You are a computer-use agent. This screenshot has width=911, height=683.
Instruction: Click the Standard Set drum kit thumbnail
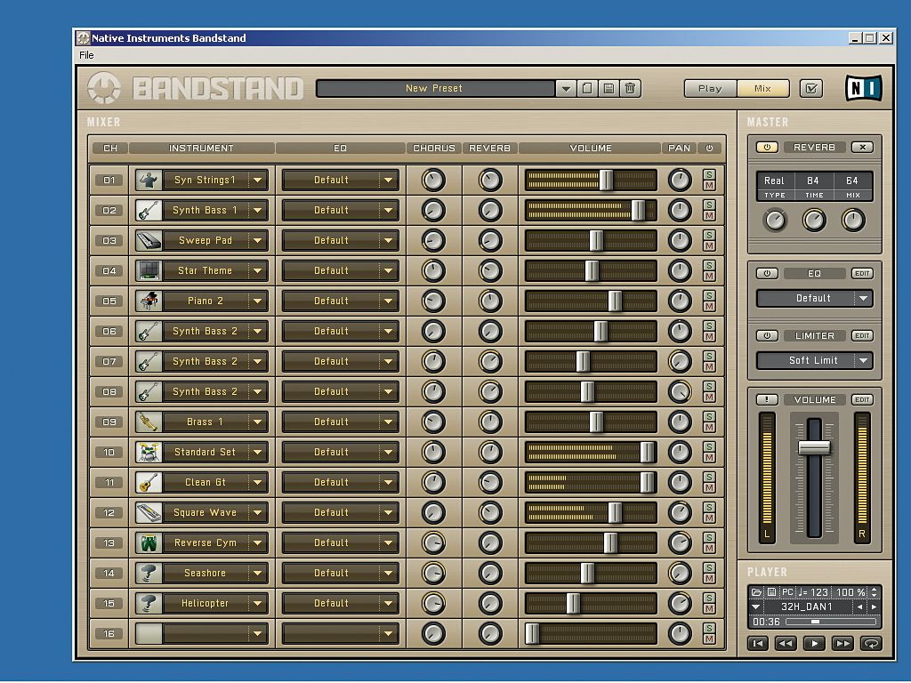tap(149, 452)
